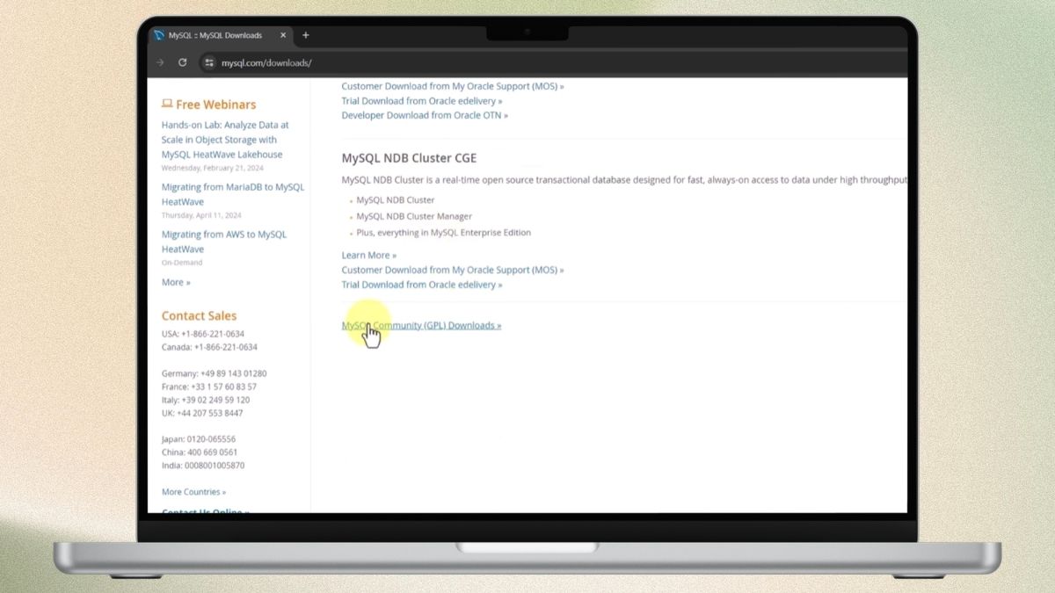1055x593 pixels.
Task: Click More link under Free Webinars
Action: (176, 282)
